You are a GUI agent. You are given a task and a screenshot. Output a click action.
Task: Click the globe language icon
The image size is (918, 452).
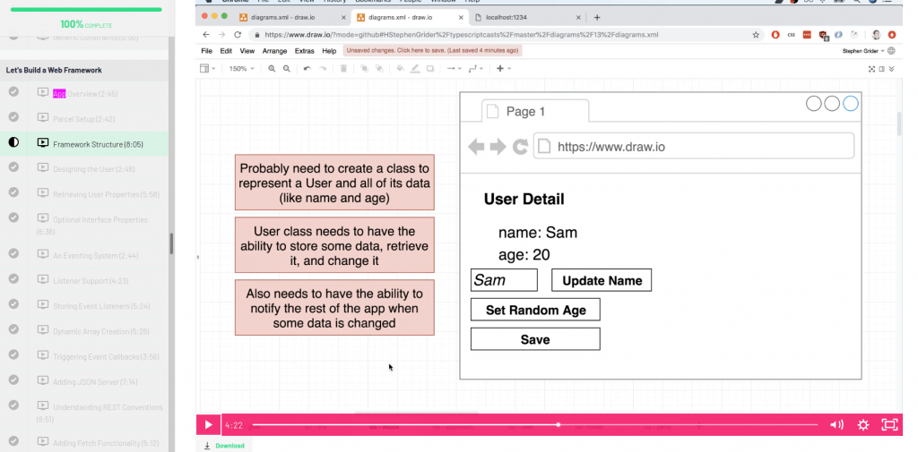[892, 51]
